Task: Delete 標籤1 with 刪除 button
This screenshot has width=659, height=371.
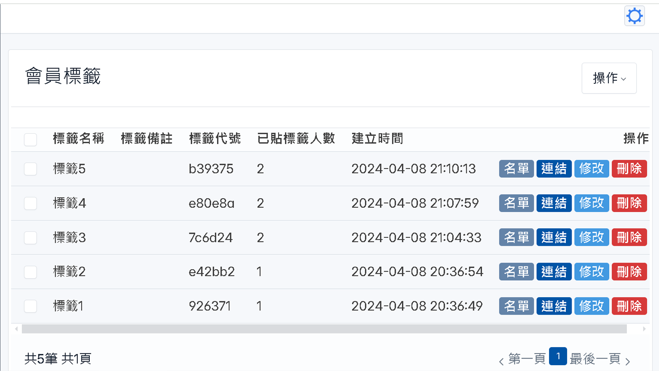Action: [x=629, y=306]
